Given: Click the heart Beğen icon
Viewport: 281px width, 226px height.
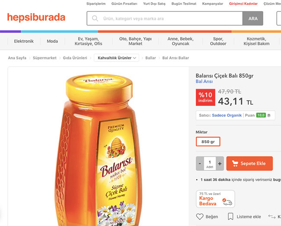Looking at the screenshot, I should click(x=200, y=217).
